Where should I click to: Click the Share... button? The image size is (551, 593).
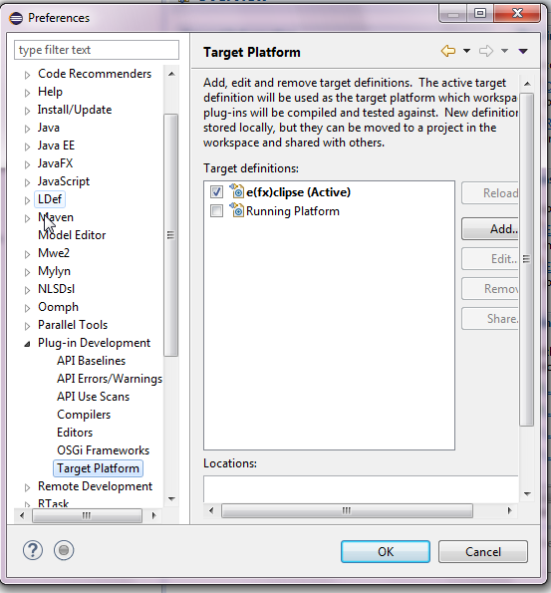pos(490,319)
